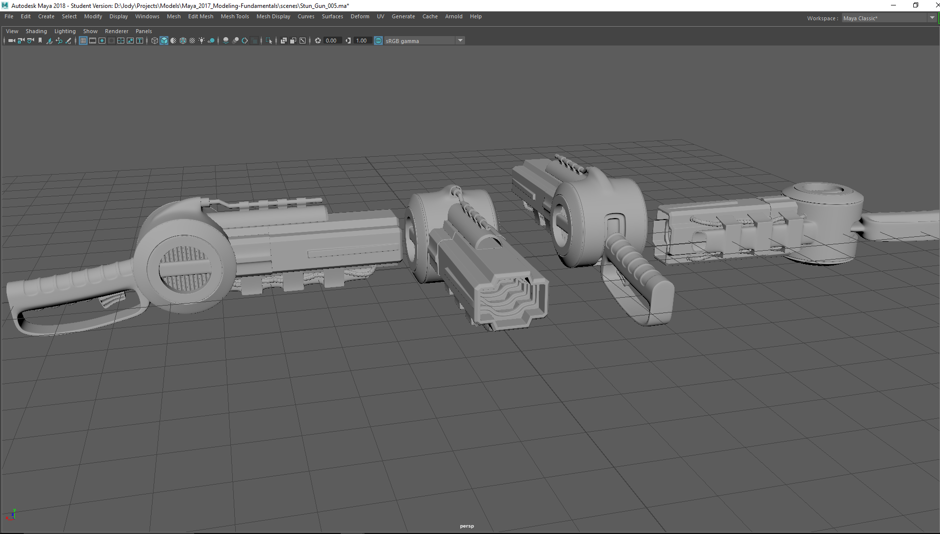Toggle the Resolution Gate icon

[x=102, y=41]
